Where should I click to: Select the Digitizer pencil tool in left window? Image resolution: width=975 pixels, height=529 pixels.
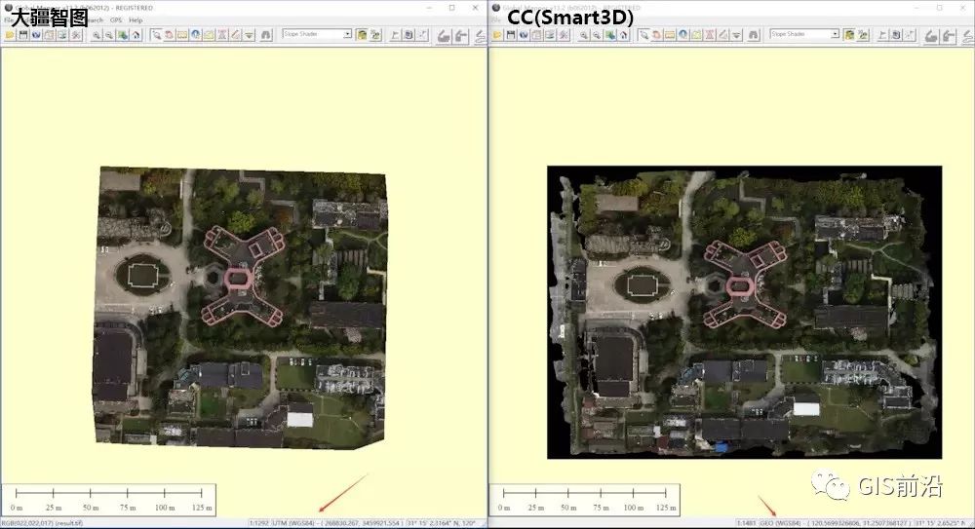point(235,35)
